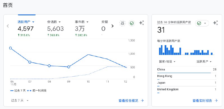Click the 315.6% increase indicator
The height and width of the screenshot is (109, 224).
tap(24, 35)
